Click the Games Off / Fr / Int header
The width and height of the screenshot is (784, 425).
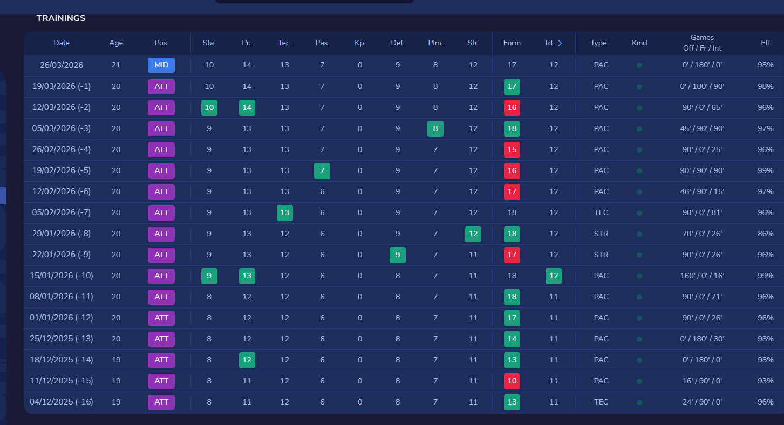pyautogui.click(x=702, y=43)
